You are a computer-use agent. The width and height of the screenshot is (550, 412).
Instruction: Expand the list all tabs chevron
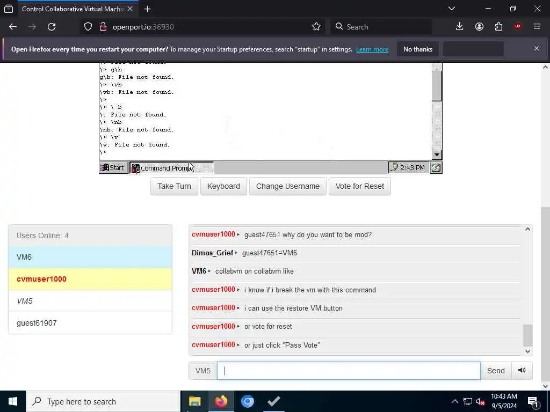pyautogui.click(x=452, y=9)
